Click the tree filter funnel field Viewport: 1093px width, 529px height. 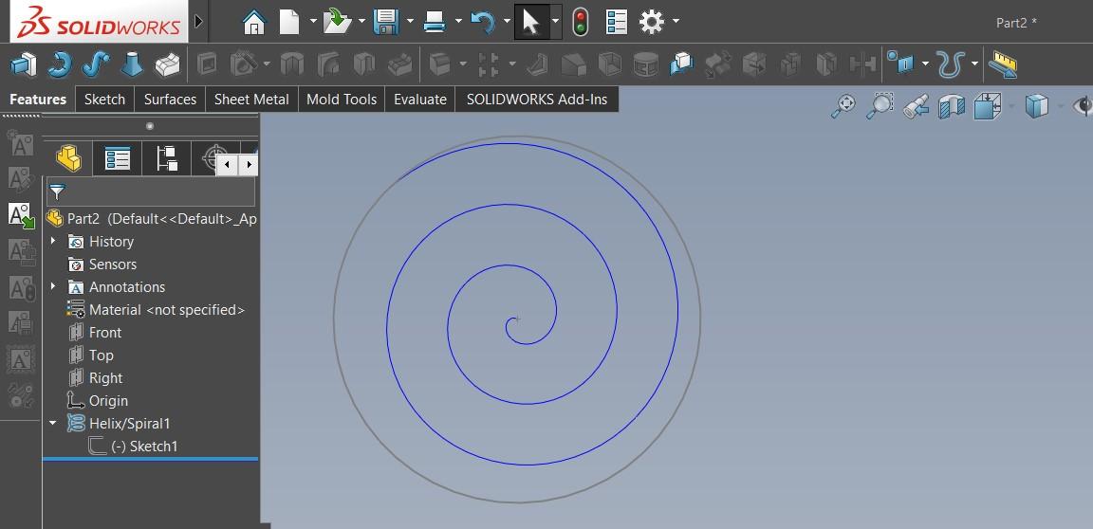(151, 192)
